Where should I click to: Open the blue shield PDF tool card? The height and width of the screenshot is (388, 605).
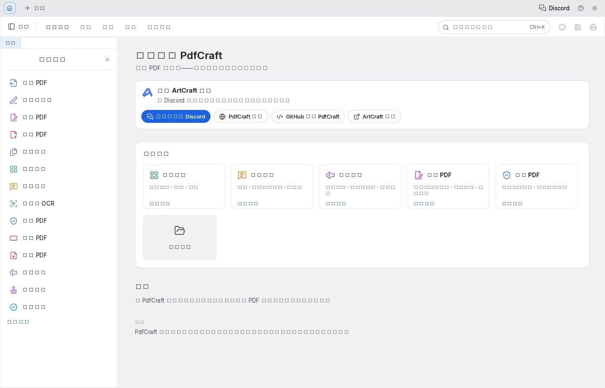click(537, 187)
